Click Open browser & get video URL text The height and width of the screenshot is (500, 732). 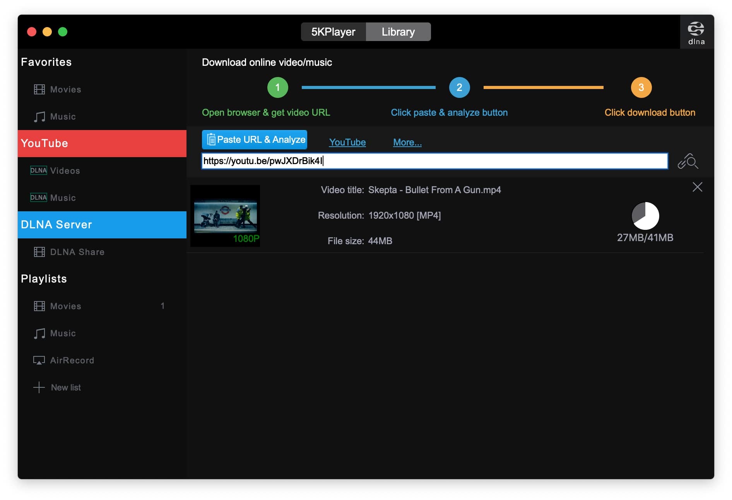pos(266,113)
